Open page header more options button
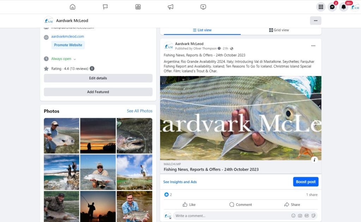Image resolution: width=361 pixels, height=222 pixels. pyautogui.click(x=316, y=20)
